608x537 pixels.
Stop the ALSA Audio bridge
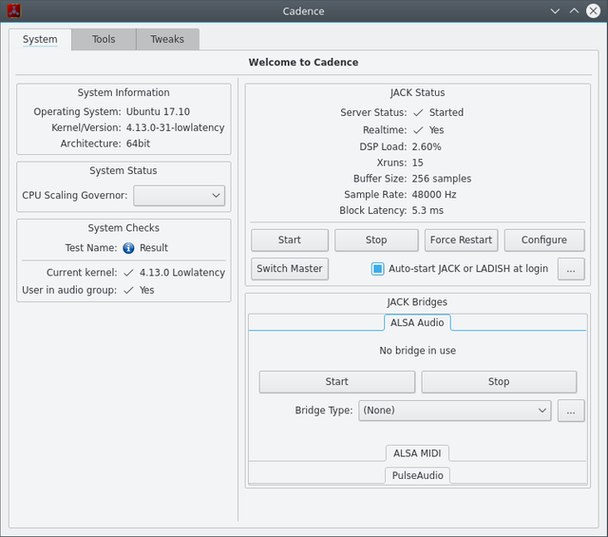point(499,382)
